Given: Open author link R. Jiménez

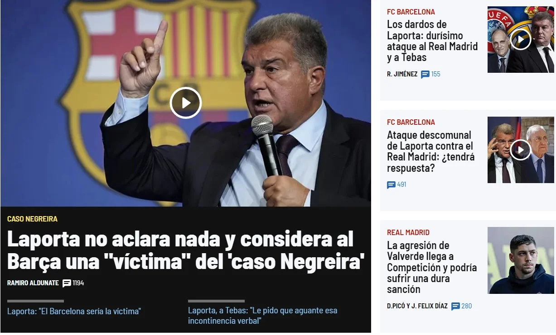Looking at the screenshot, I should [x=402, y=74].
